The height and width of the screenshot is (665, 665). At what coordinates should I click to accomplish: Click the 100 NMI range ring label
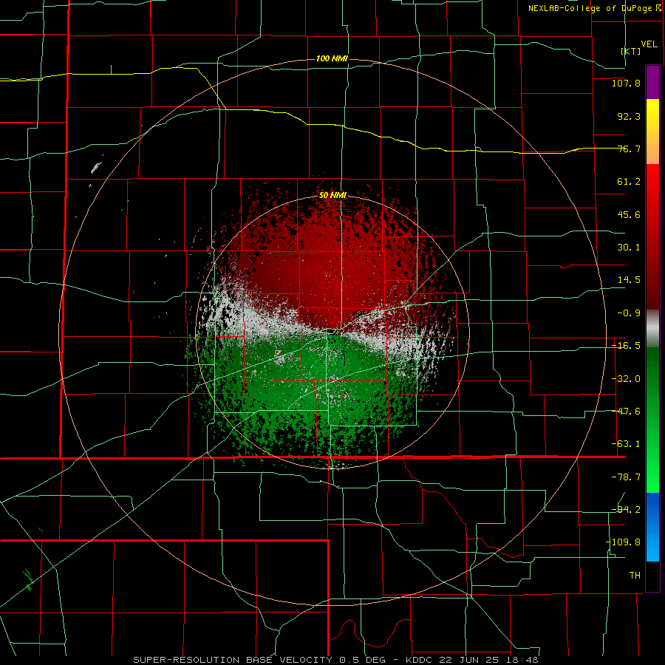[x=332, y=58]
